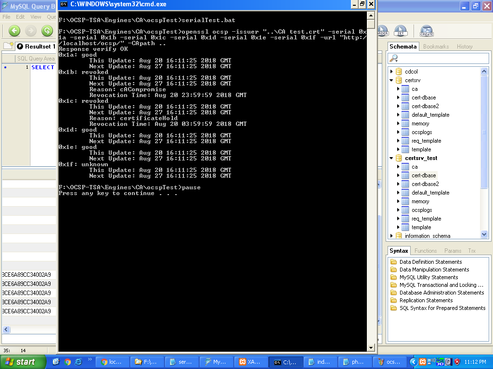Open the Edit menu
This screenshot has width=493, height=369.
tap(21, 16)
